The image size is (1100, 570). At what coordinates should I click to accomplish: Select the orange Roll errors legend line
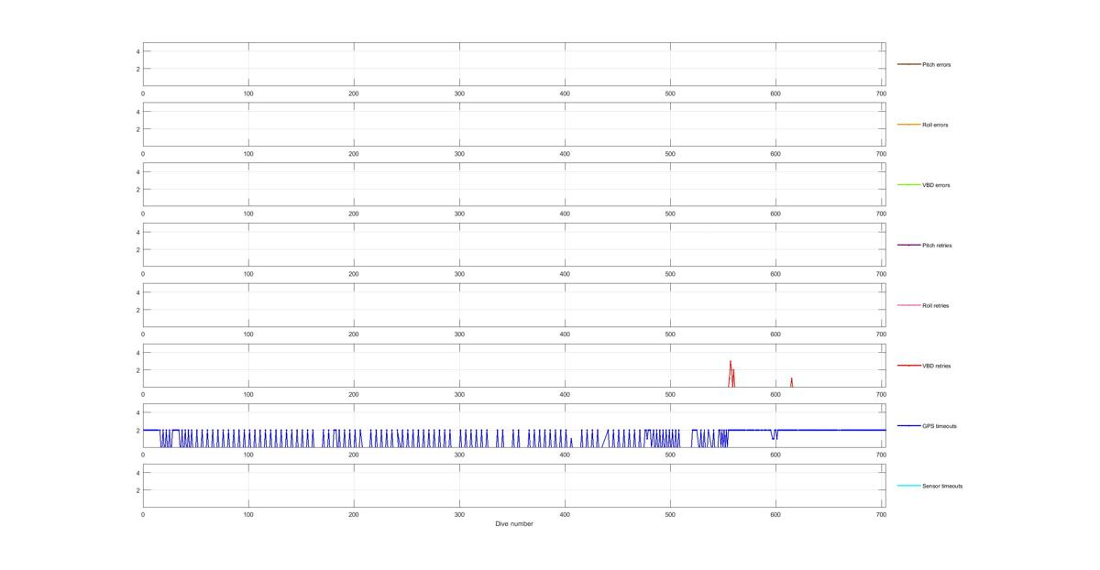[x=908, y=125]
